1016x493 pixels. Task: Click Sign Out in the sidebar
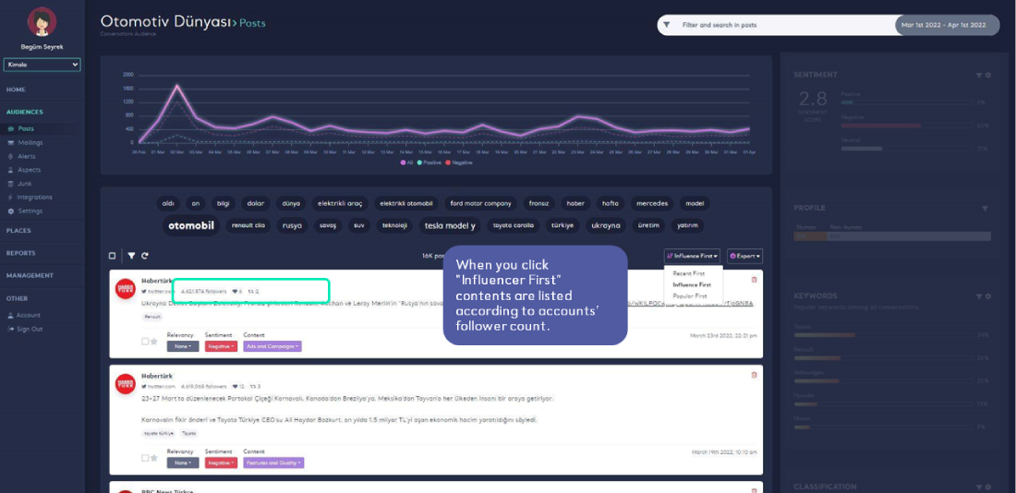30,329
